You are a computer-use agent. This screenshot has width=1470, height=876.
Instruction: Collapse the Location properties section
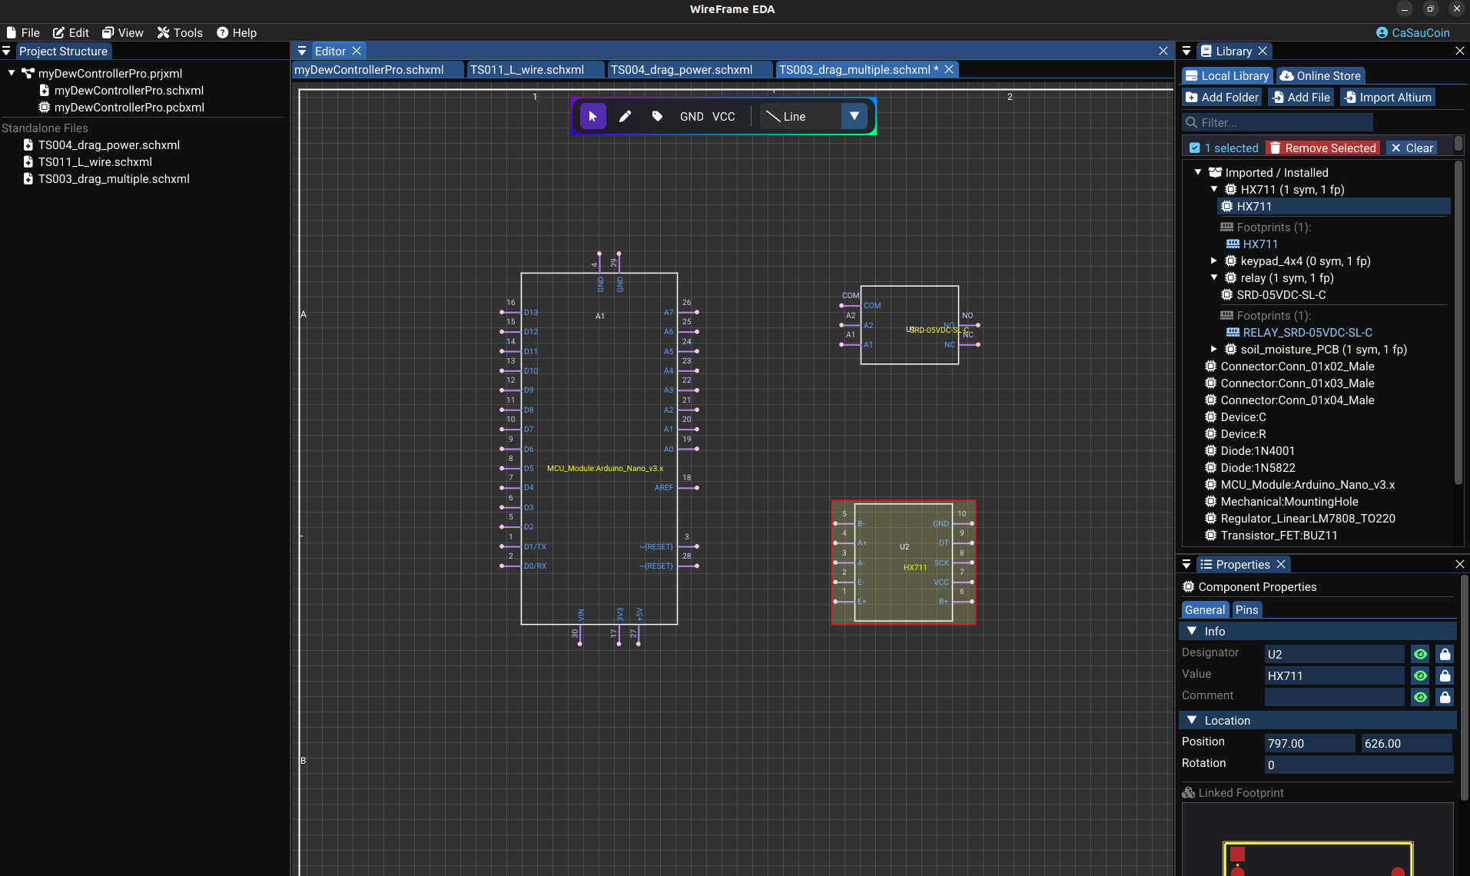[x=1193, y=720]
